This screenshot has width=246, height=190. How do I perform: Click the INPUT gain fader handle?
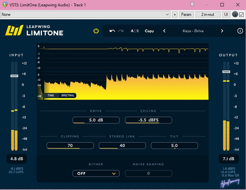pyautogui.click(x=14, y=76)
